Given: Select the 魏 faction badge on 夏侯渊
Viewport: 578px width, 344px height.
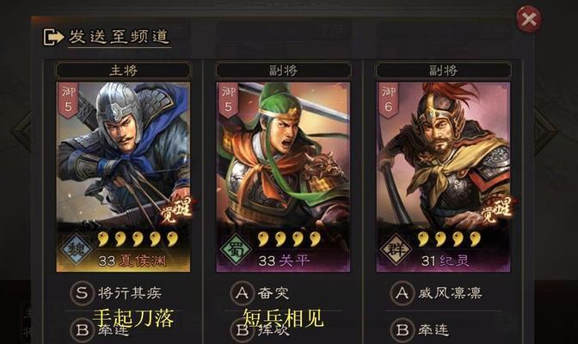Looking at the screenshot, I should pyautogui.click(x=77, y=249).
